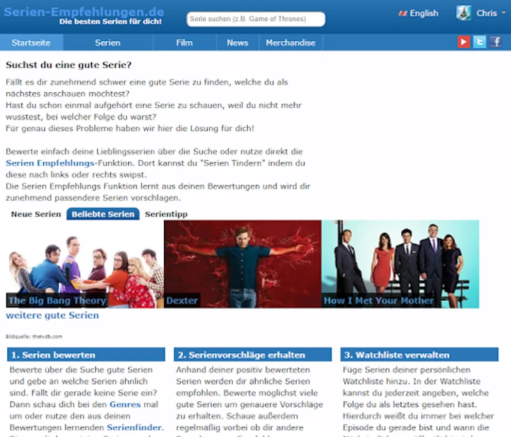Open the Startseite menu item
The image size is (511, 437).
(x=31, y=43)
